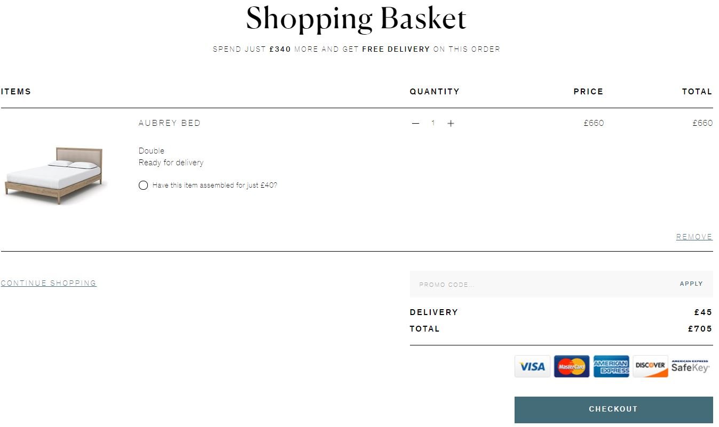Click the Delivery £45 amount
The image size is (719, 427).
click(703, 312)
